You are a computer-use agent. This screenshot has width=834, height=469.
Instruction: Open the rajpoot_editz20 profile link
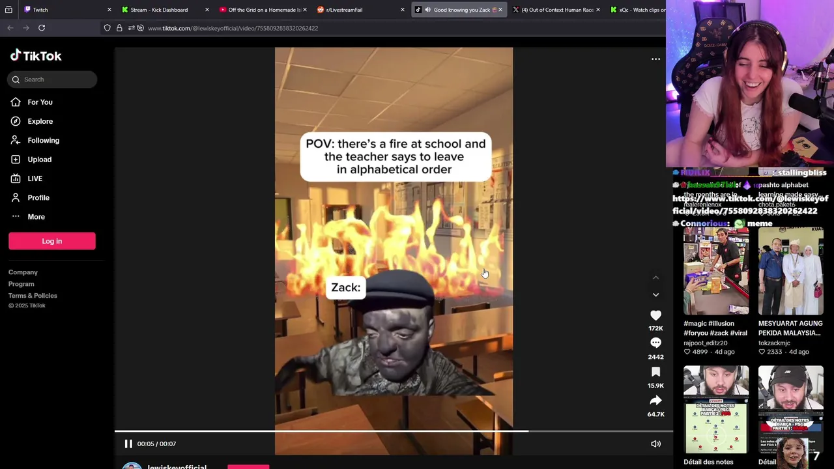click(x=705, y=343)
